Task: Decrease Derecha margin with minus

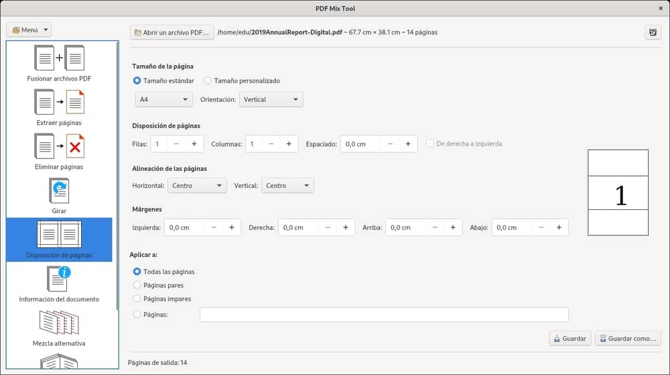Action: pos(328,227)
